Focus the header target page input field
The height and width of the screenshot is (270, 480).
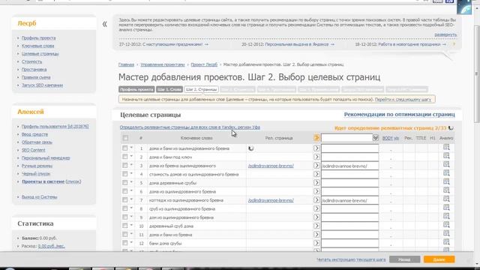point(346,138)
